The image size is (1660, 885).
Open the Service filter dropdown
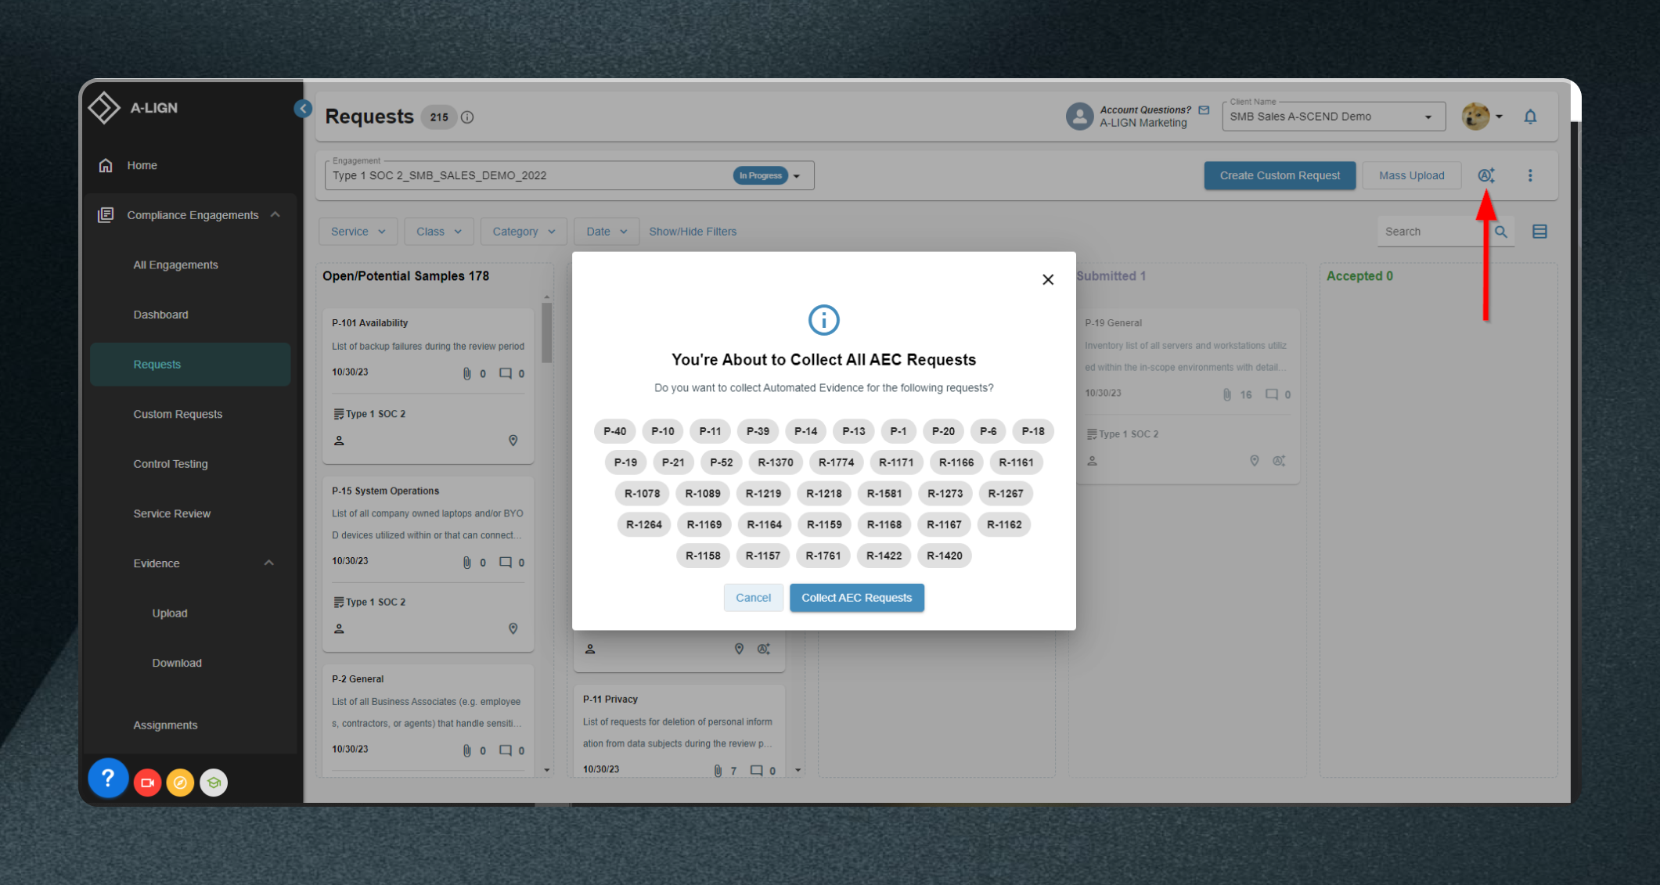[358, 232]
